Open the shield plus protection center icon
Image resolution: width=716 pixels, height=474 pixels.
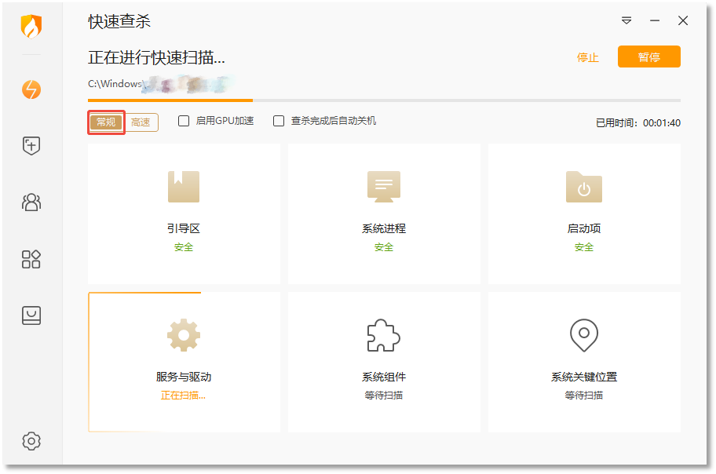[31, 146]
